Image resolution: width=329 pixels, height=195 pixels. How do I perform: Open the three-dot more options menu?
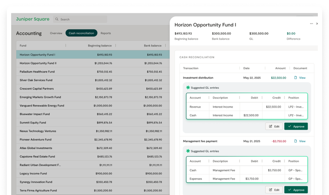coord(311,24)
